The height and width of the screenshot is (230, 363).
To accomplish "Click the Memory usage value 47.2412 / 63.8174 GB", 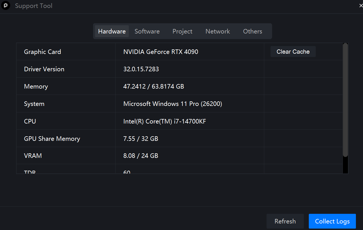I will click(154, 86).
